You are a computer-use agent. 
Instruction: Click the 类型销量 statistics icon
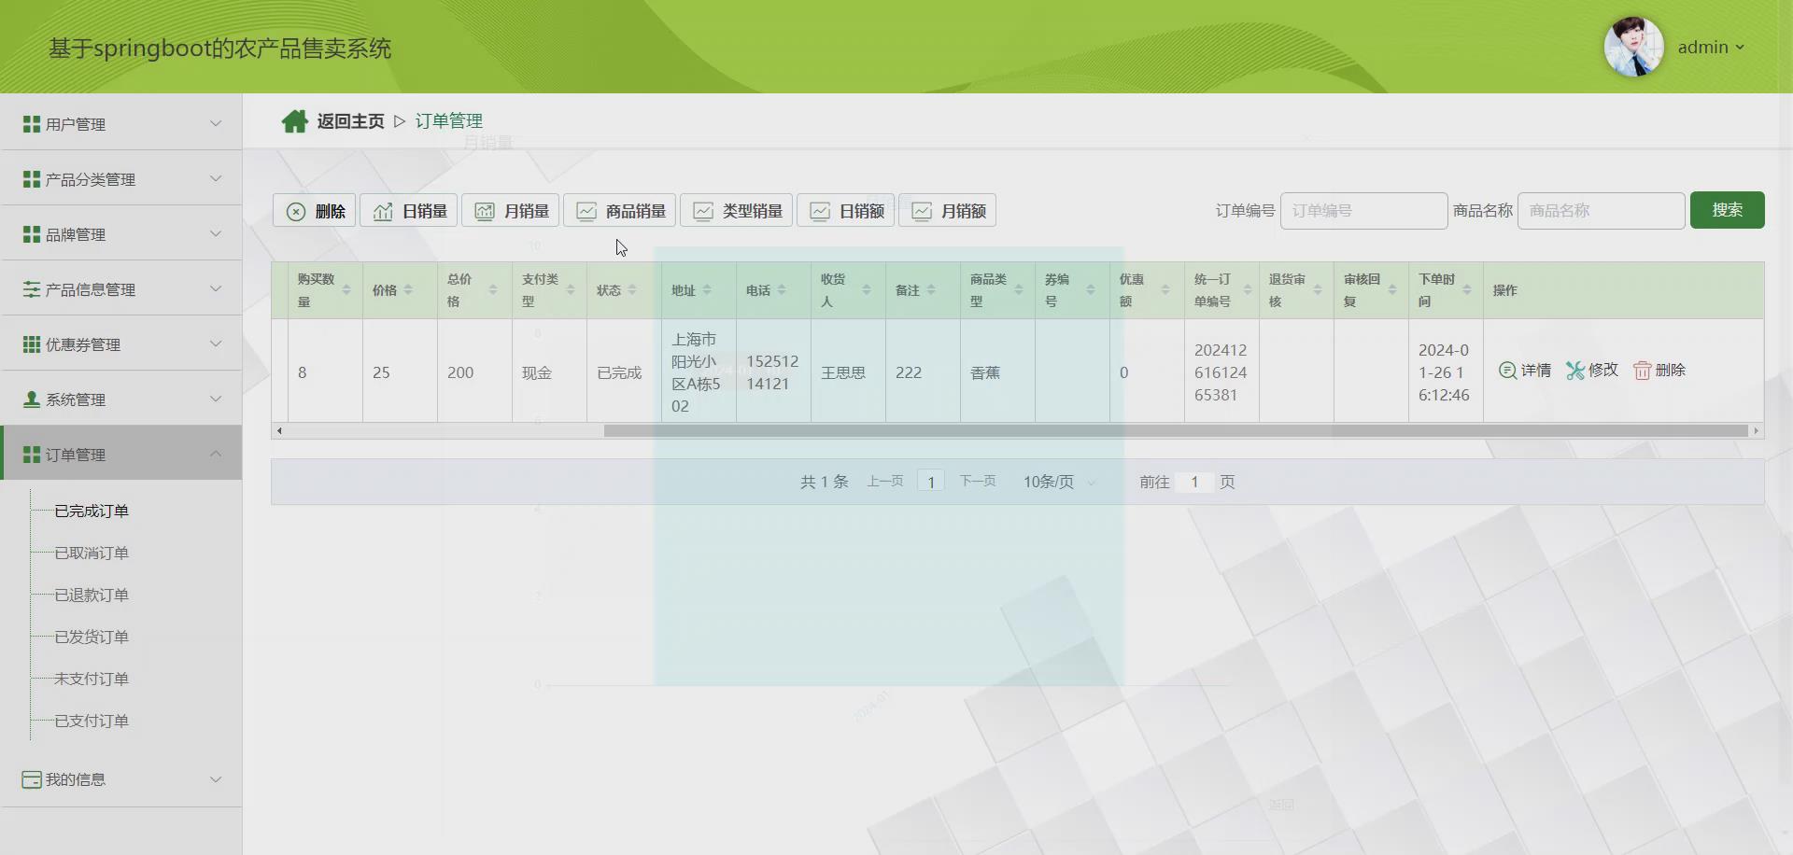(704, 210)
